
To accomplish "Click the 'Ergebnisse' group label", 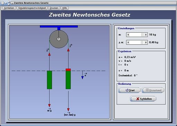I will coord(125,51).
